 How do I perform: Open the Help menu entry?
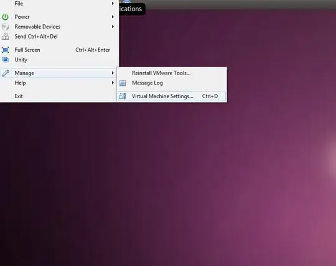[58, 83]
